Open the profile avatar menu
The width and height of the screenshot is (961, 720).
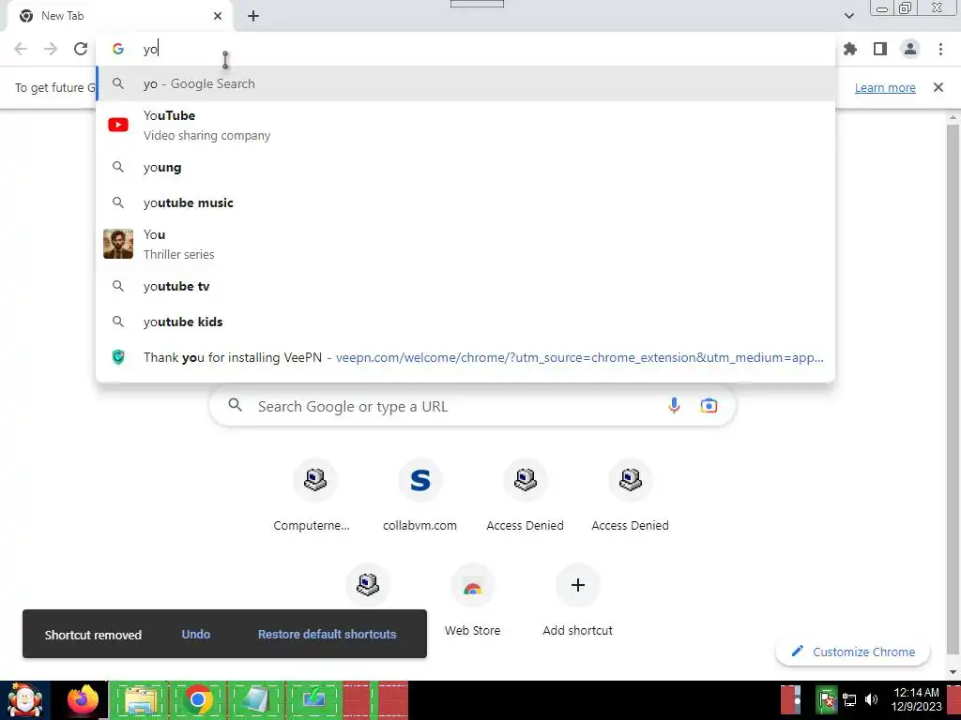pyautogui.click(x=910, y=49)
